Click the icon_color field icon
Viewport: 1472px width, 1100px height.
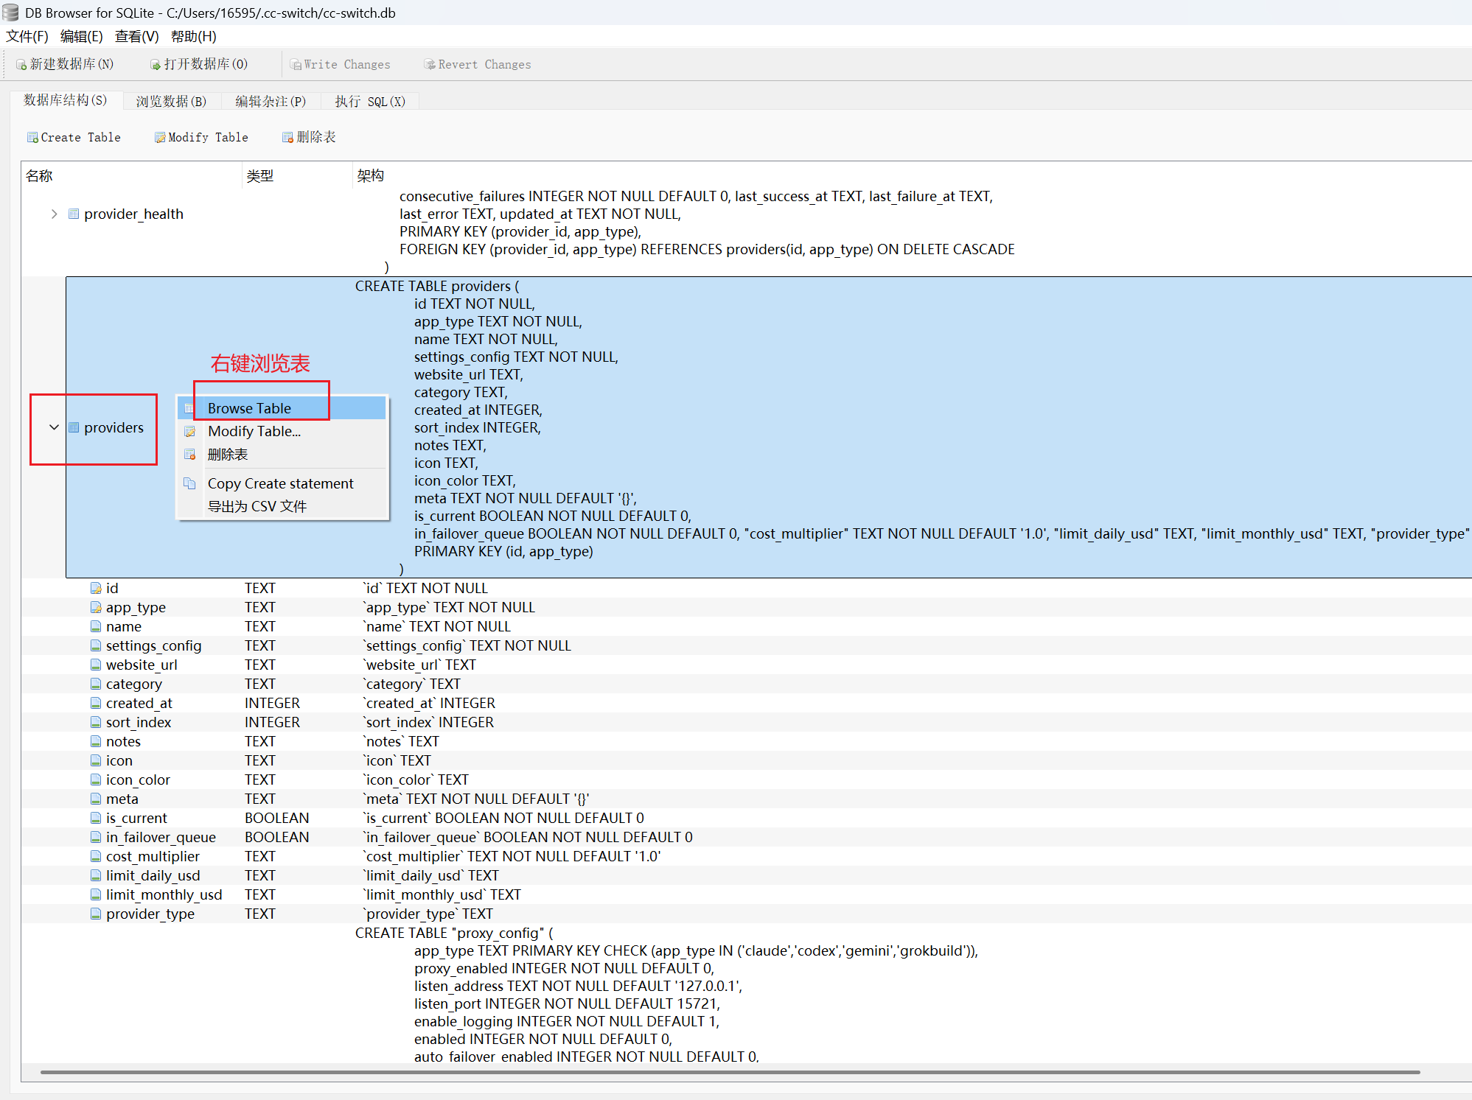(96, 780)
